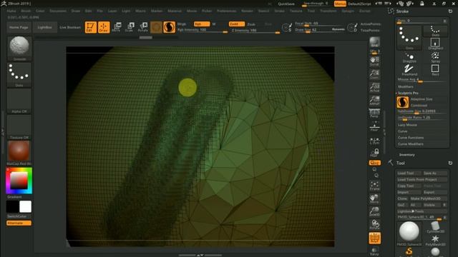Activate the Edit mode button
The width and height of the screenshot is (458, 257).
[91, 27]
